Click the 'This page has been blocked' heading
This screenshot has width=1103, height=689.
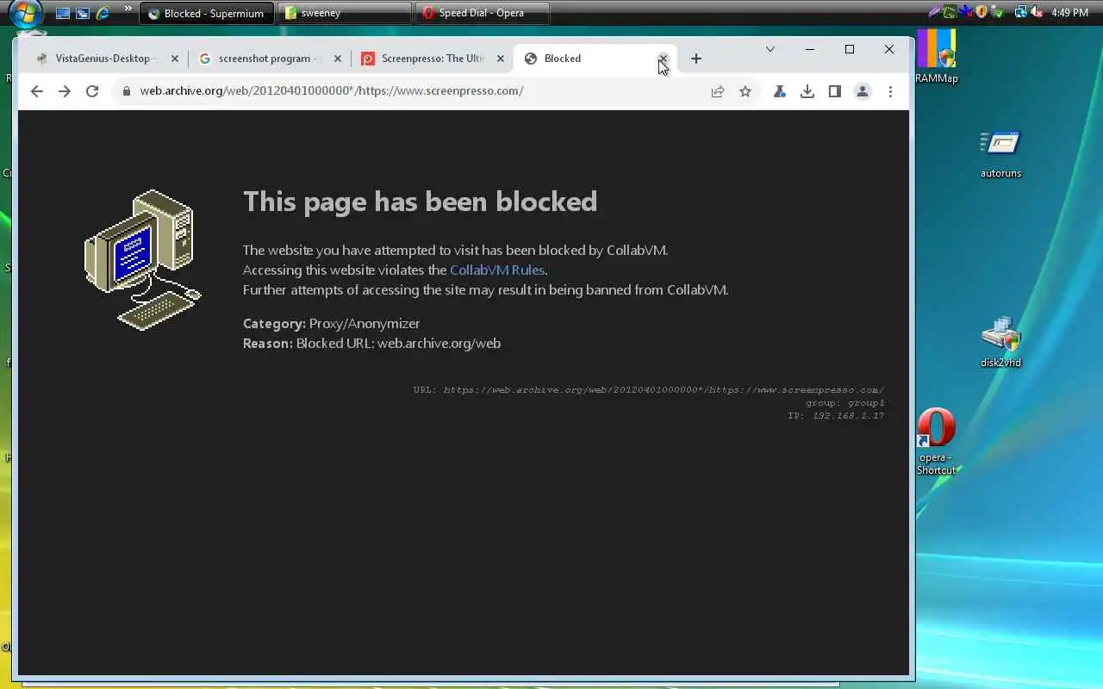coord(420,202)
